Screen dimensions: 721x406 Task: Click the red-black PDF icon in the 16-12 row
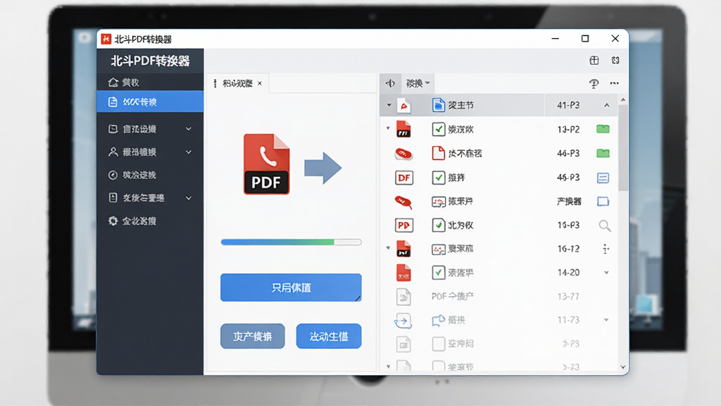pyautogui.click(x=403, y=249)
